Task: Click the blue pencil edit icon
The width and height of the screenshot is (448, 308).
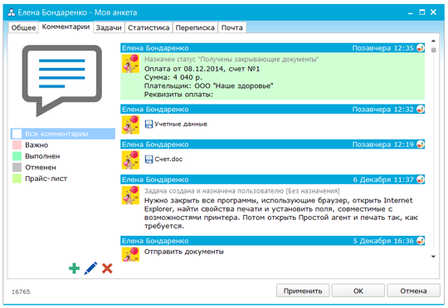Action: pos(90,268)
